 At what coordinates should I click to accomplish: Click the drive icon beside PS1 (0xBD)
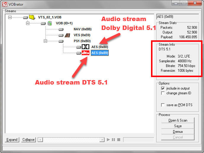point(61,41)
